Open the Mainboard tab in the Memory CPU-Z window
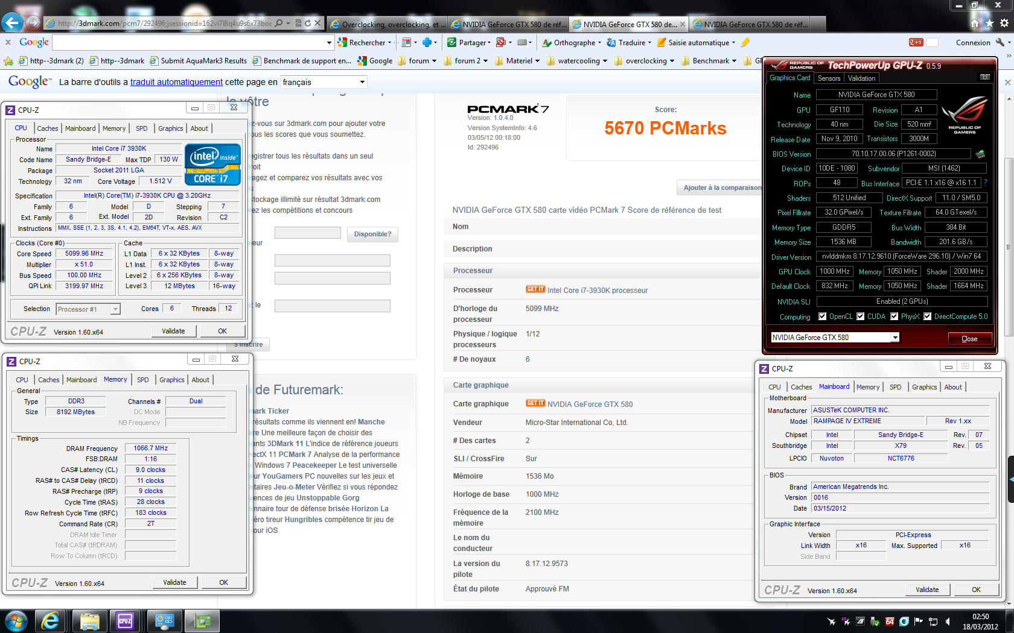Viewport: 1014px width, 633px height. [81, 380]
